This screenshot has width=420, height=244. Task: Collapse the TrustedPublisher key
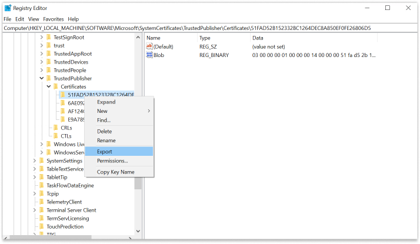(42, 78)
